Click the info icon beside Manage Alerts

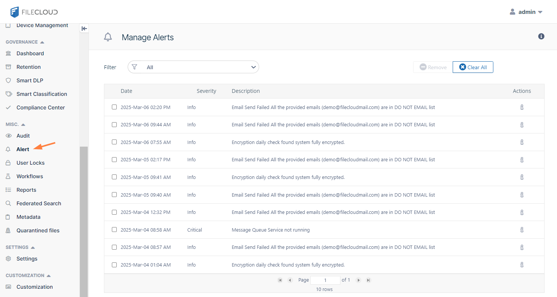pyautogui.click(x=541, y=36)
